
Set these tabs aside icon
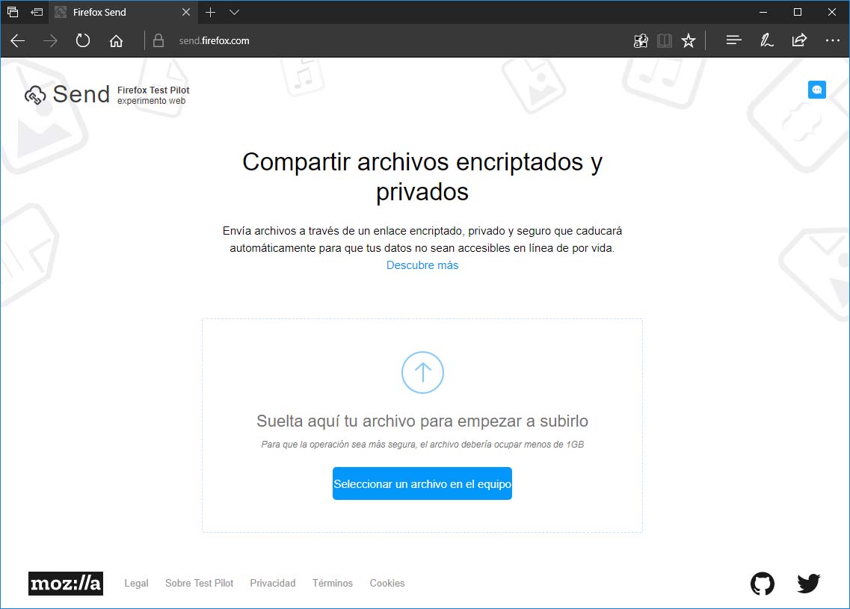(37, 12)
